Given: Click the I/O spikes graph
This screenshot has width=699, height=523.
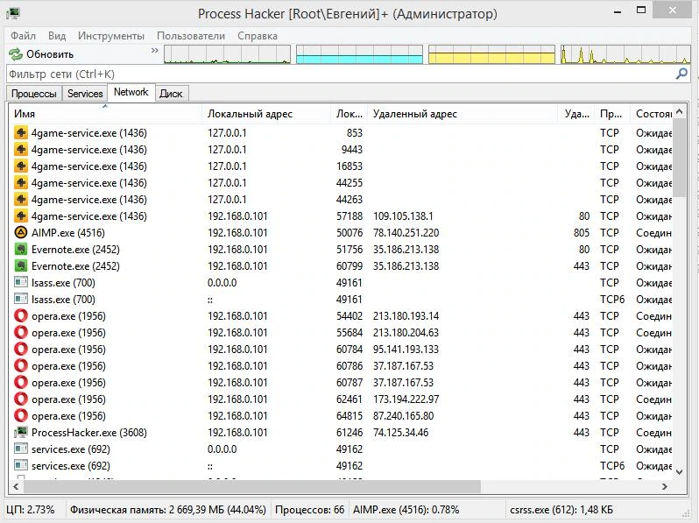Looking at the screenshot, I should 625,54.
